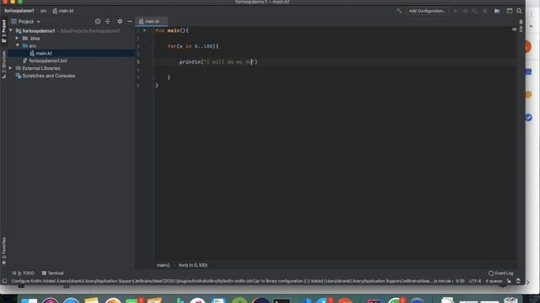This screenshot has width=540, height=303.
Task: Toggle the Project side tool window tab
Action: 3,31
